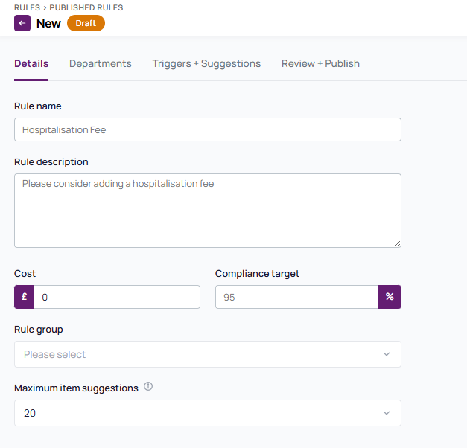Click the RULES breadcrumb link
467x448 pixels.
click(27, 7)
